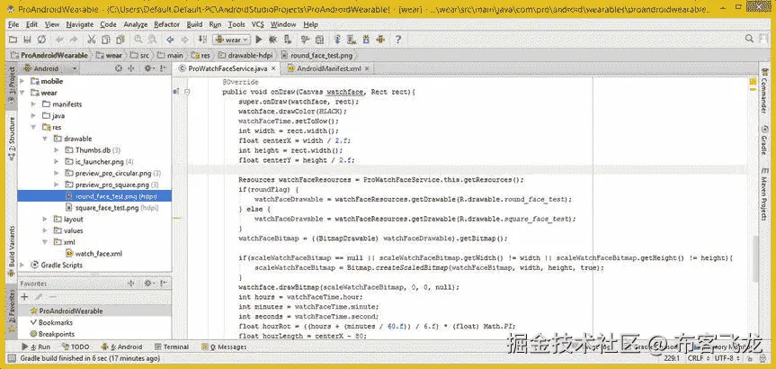Select Breakpoints in Favorites list
776x369 pixels.
tap(52, 334)
